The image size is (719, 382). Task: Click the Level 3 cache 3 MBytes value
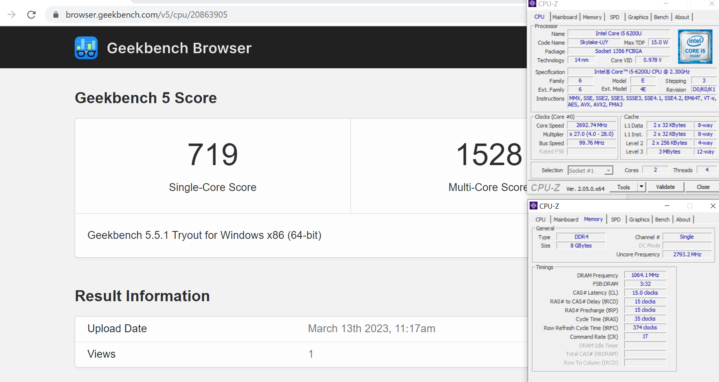tap(669, 152)
